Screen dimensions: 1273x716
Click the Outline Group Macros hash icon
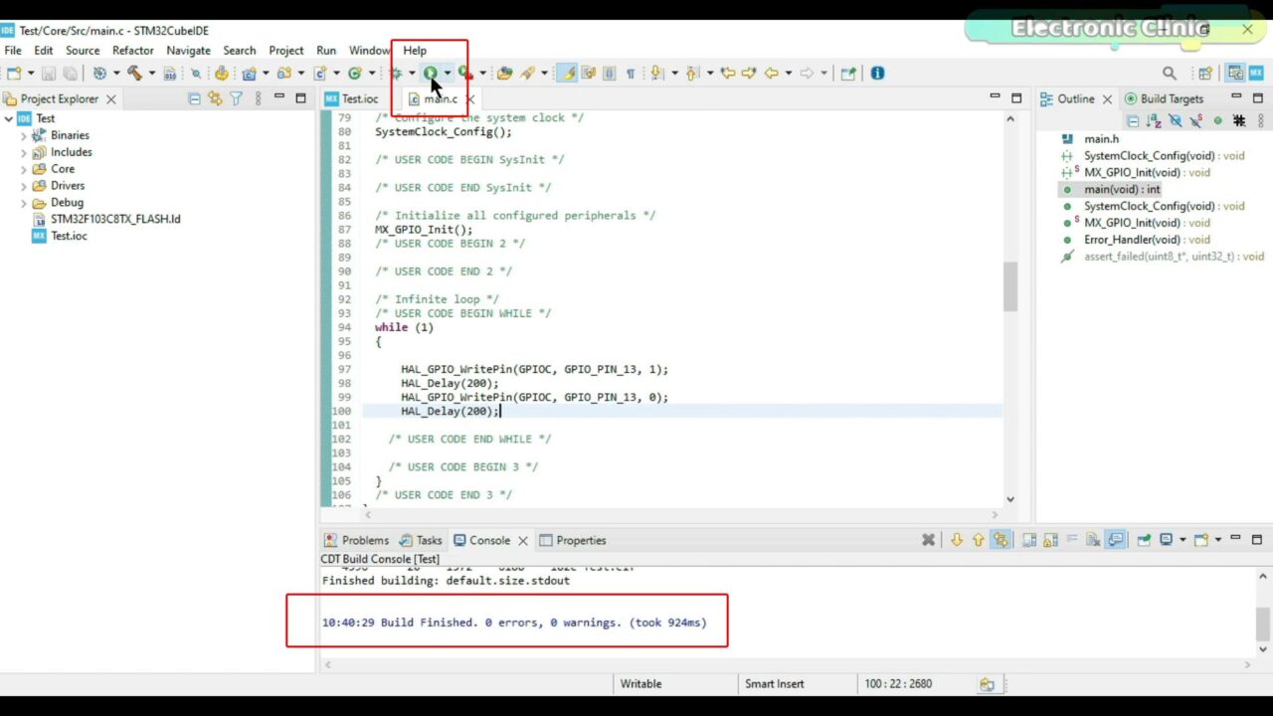1239,120
